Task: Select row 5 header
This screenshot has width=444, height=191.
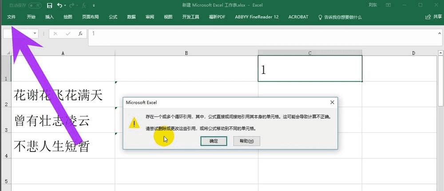Action: [6, 171]
